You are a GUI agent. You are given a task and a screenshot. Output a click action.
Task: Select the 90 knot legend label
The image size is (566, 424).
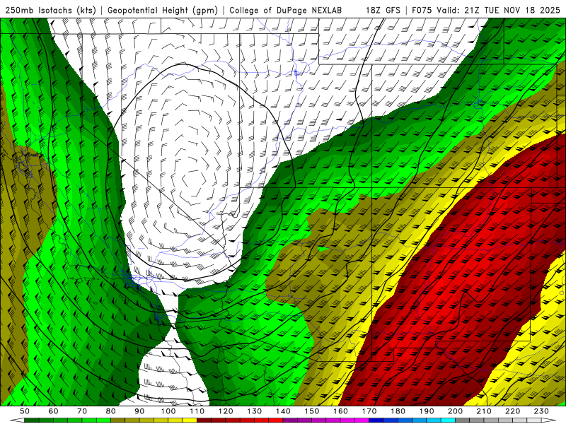click(x=139, y=411)
